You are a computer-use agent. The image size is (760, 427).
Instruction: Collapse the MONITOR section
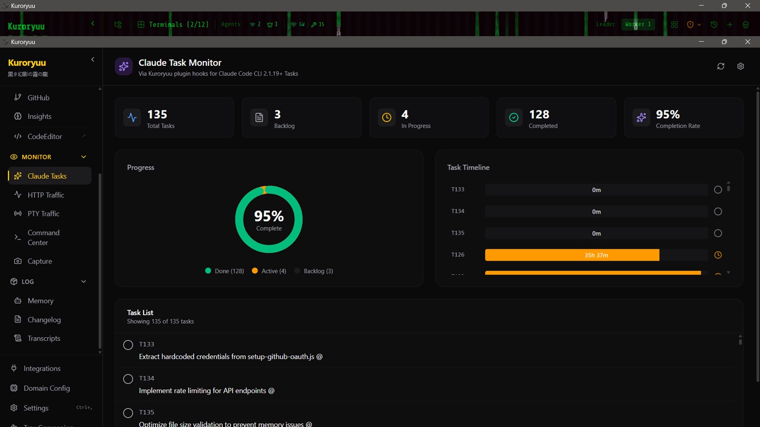tap(83, 157)
